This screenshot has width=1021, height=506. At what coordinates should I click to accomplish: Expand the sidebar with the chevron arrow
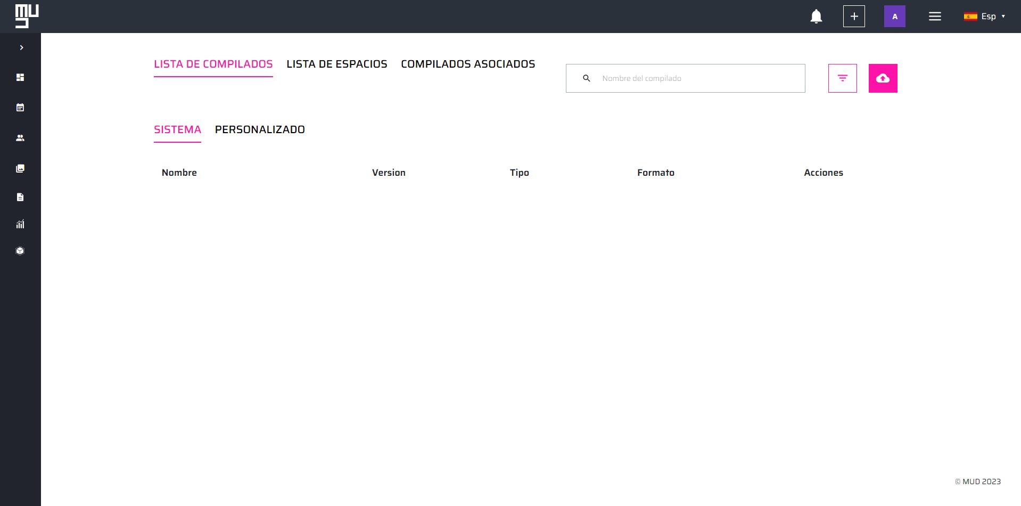21,47
